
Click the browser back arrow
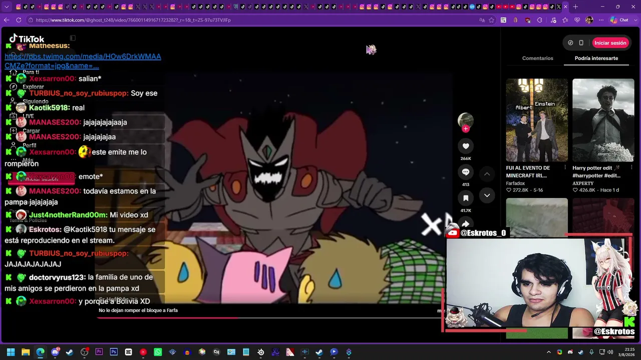[7, 20]
